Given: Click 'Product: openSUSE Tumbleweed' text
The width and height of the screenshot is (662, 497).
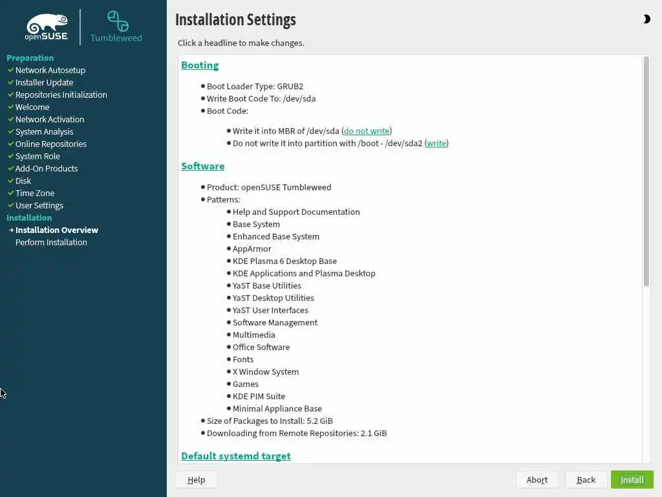Looking at the screenshot, I should (x=269, y=187).
